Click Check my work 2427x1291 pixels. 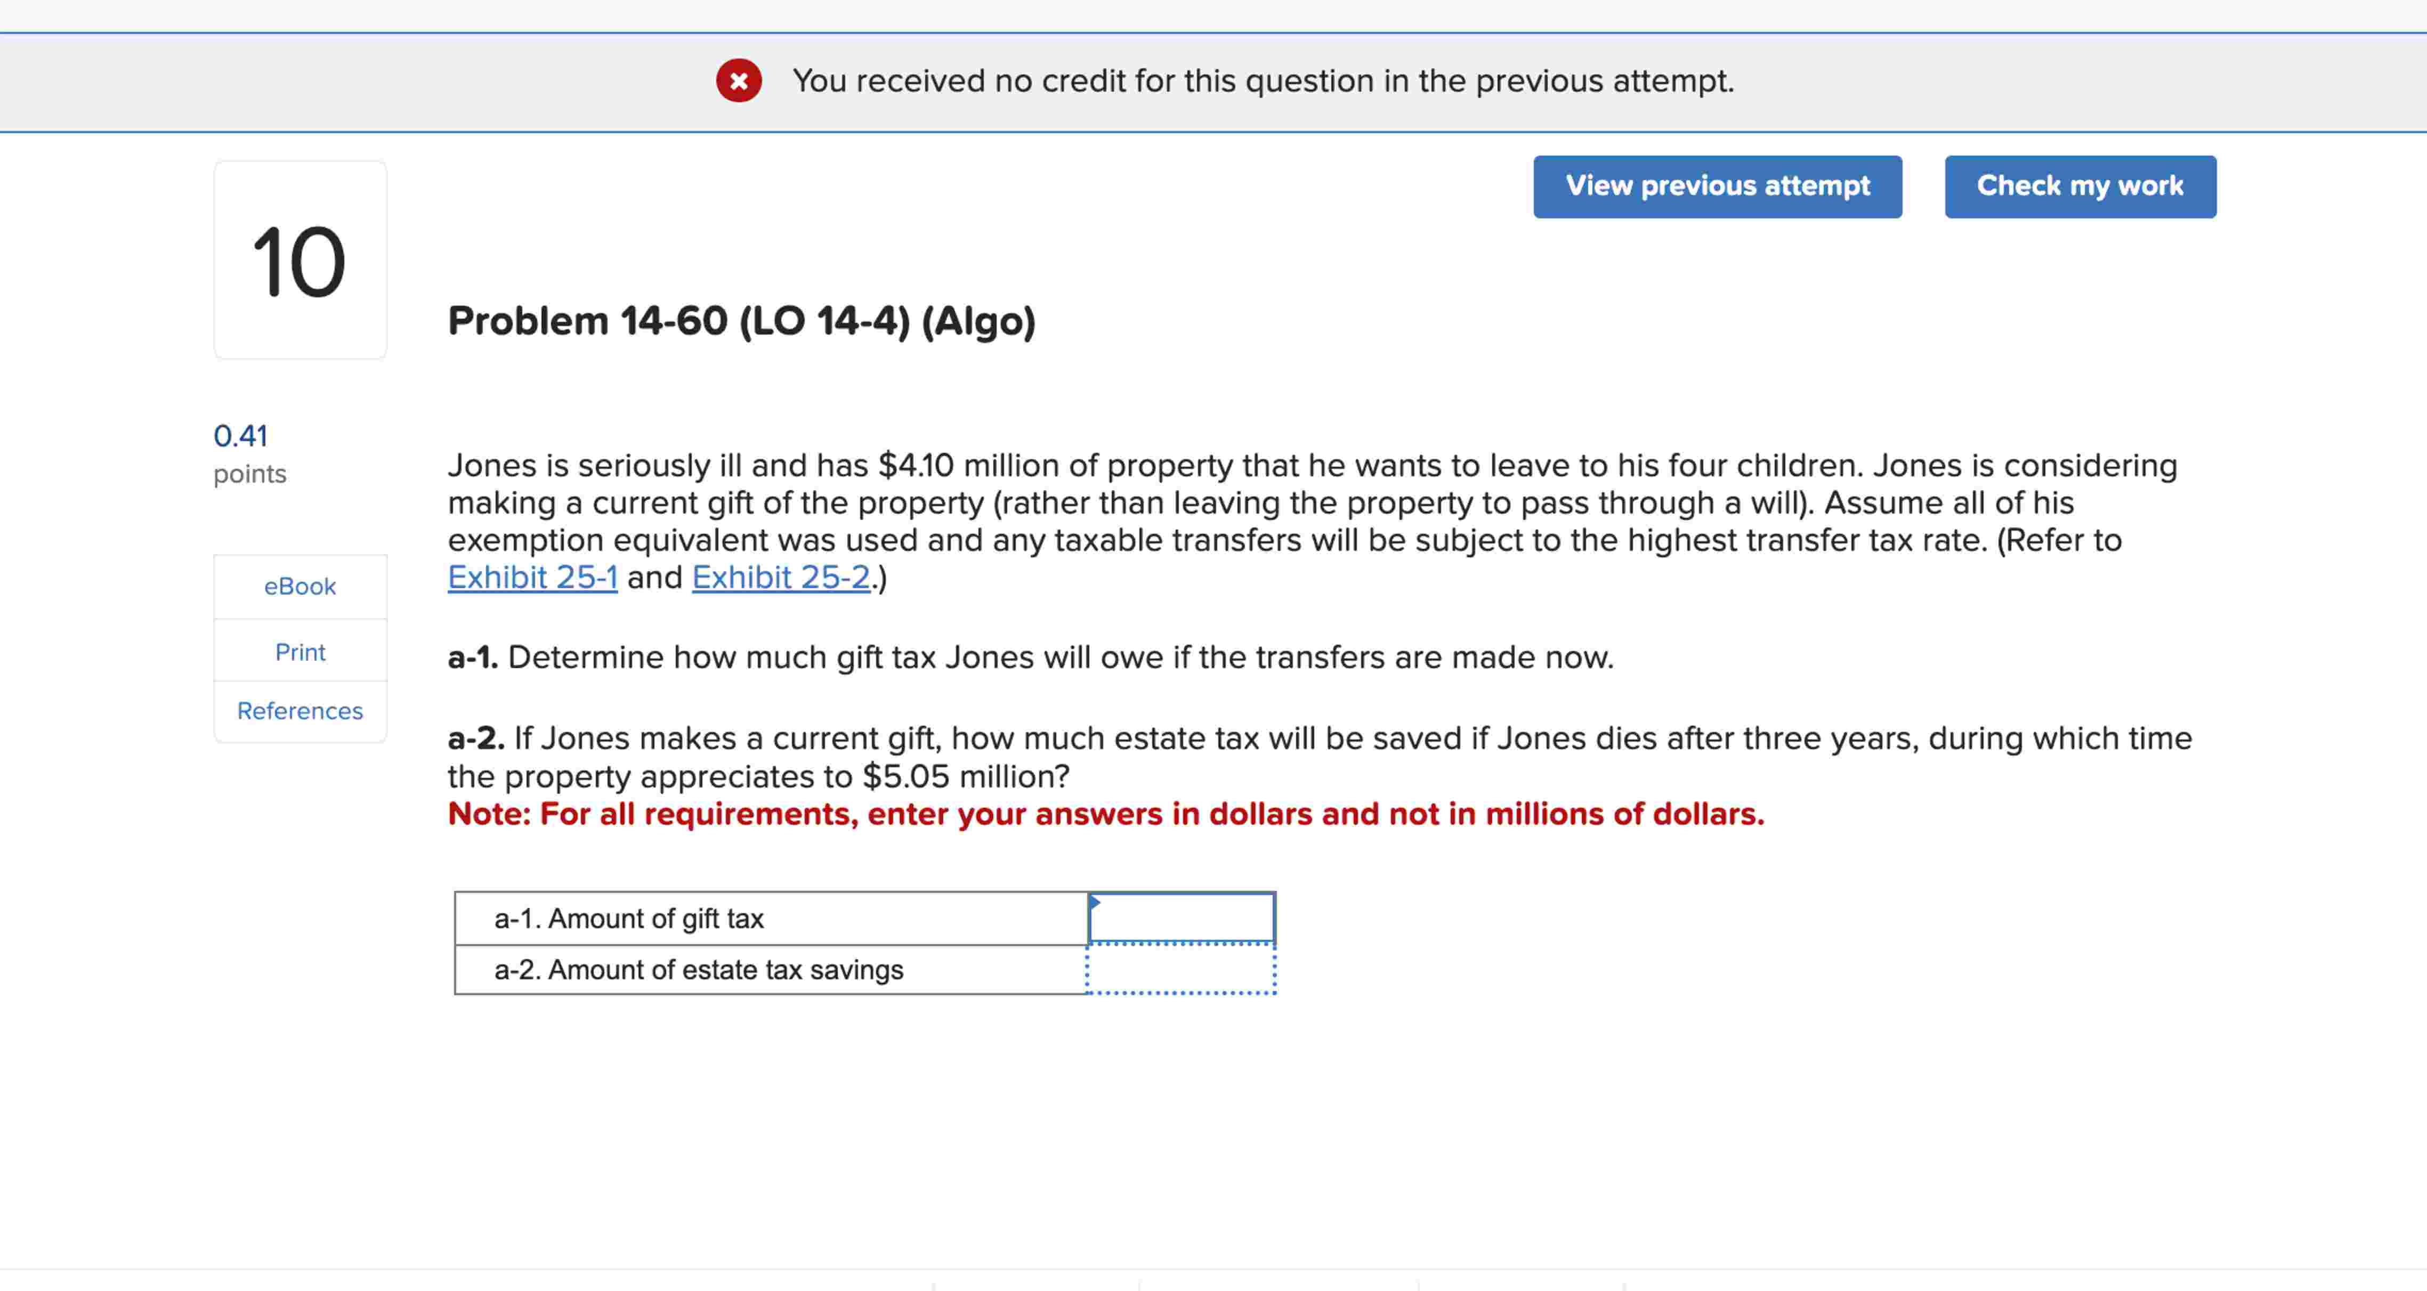[2080, 185]
